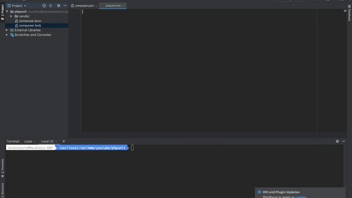Viewport: 352px width, 198px height.
Task: Toggle the Project tool window side tab
Action: (2, 12)
